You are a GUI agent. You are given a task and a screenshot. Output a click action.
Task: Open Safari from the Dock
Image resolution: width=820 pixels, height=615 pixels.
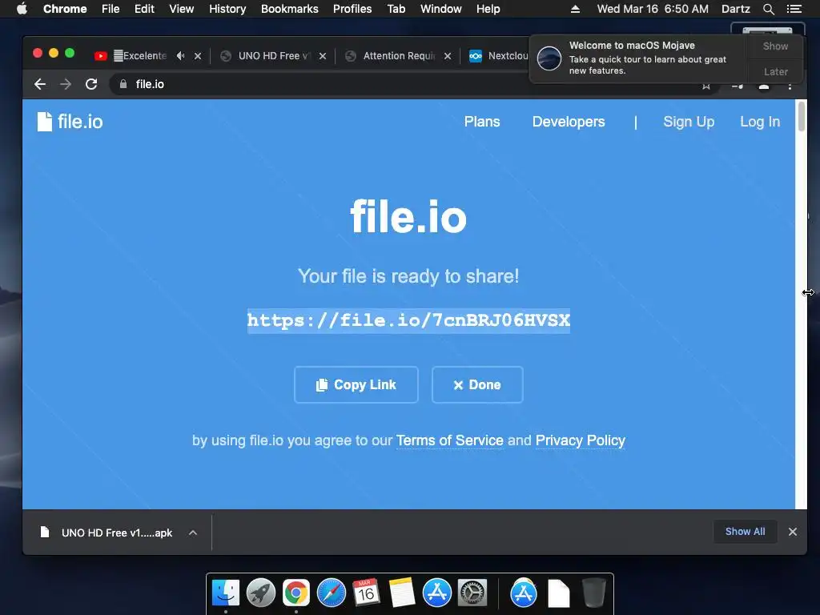[x=331, y=593]
